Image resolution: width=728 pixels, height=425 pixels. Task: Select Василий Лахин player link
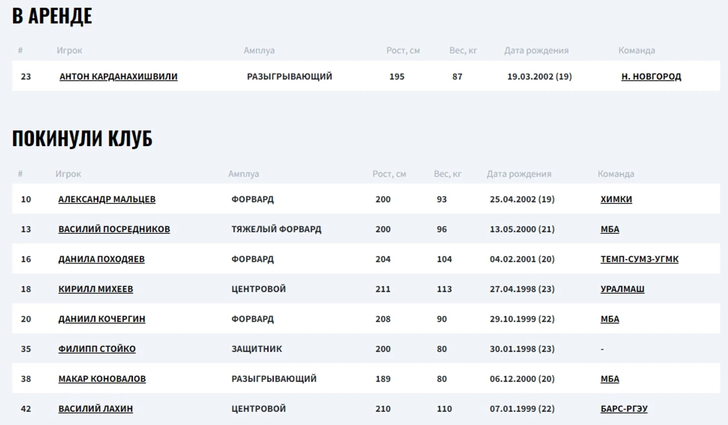[x=95, y=409]
